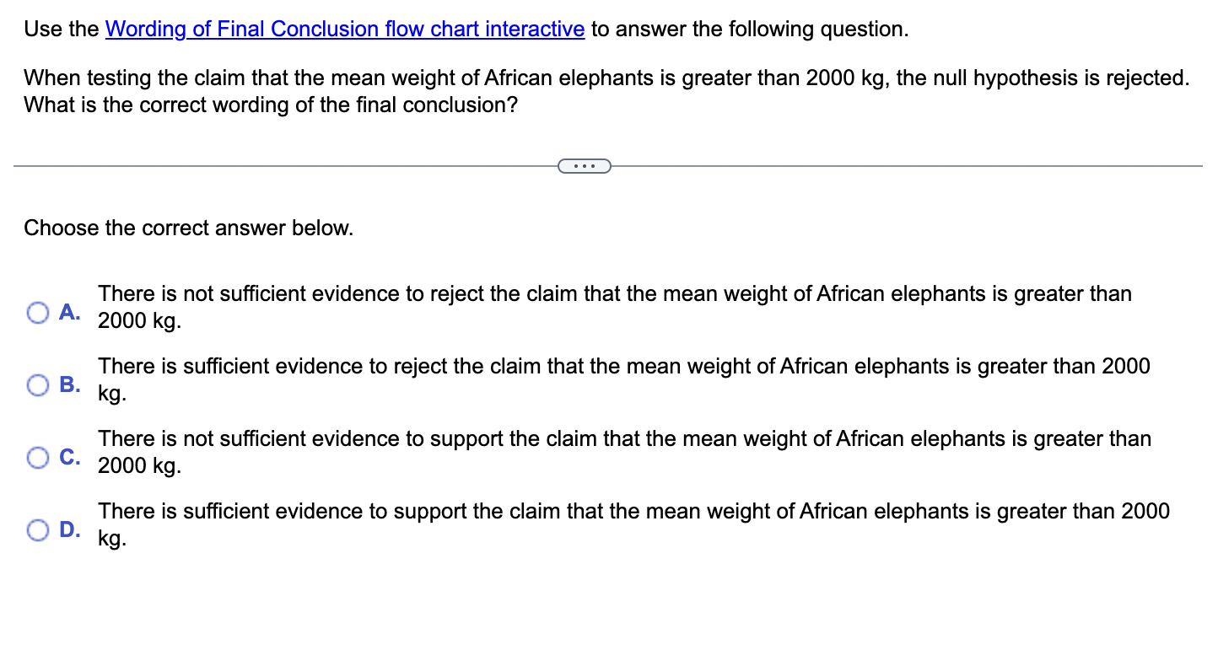The height and width of the screenshot is (666, 1218).
Task: Open the Wording of Final Conclusion flow chart interactive link
Action: 344,29
